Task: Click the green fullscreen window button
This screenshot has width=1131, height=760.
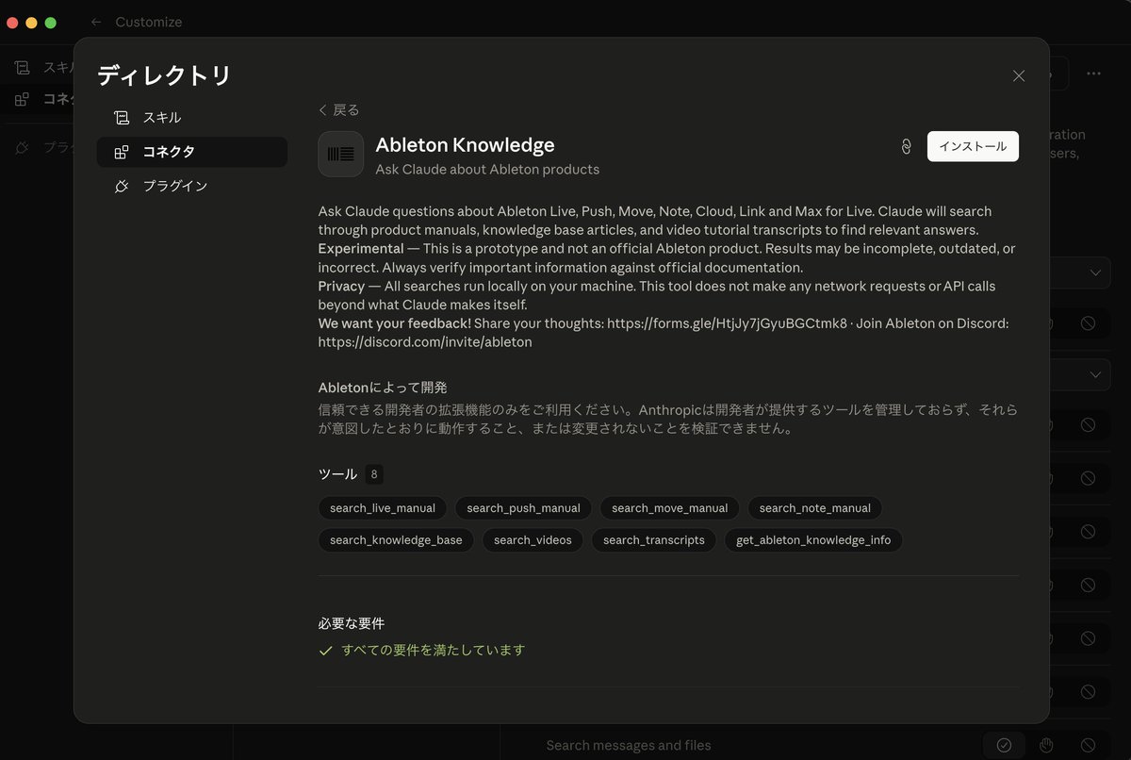Action: 51,23
